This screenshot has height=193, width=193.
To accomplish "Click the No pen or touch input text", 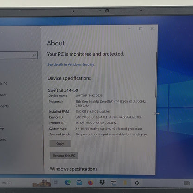I will point(111,135).
